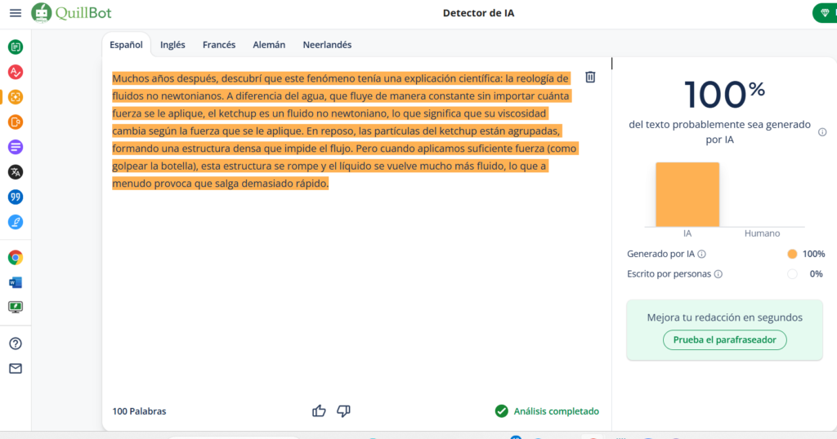
Task: Open the Chrome extension sidebar icon
Action: [x=16, y=258]
